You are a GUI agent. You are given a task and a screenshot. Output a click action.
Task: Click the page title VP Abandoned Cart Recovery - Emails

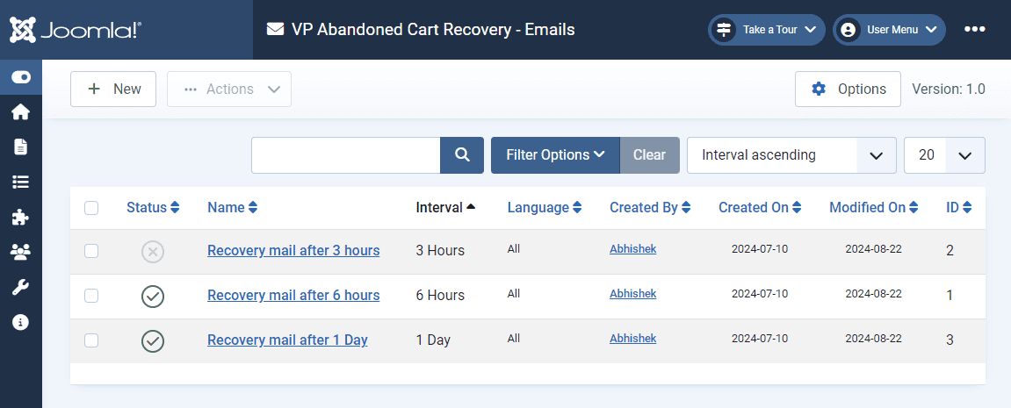pyautogui.click(x=433, y=30)
